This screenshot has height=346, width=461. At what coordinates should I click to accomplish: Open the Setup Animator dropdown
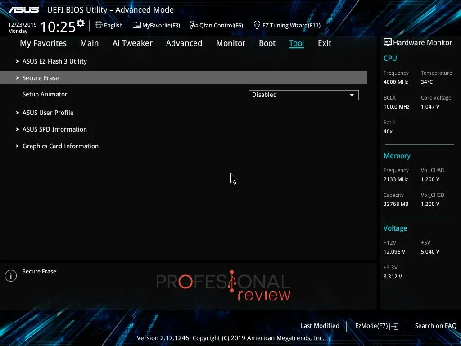304,95
